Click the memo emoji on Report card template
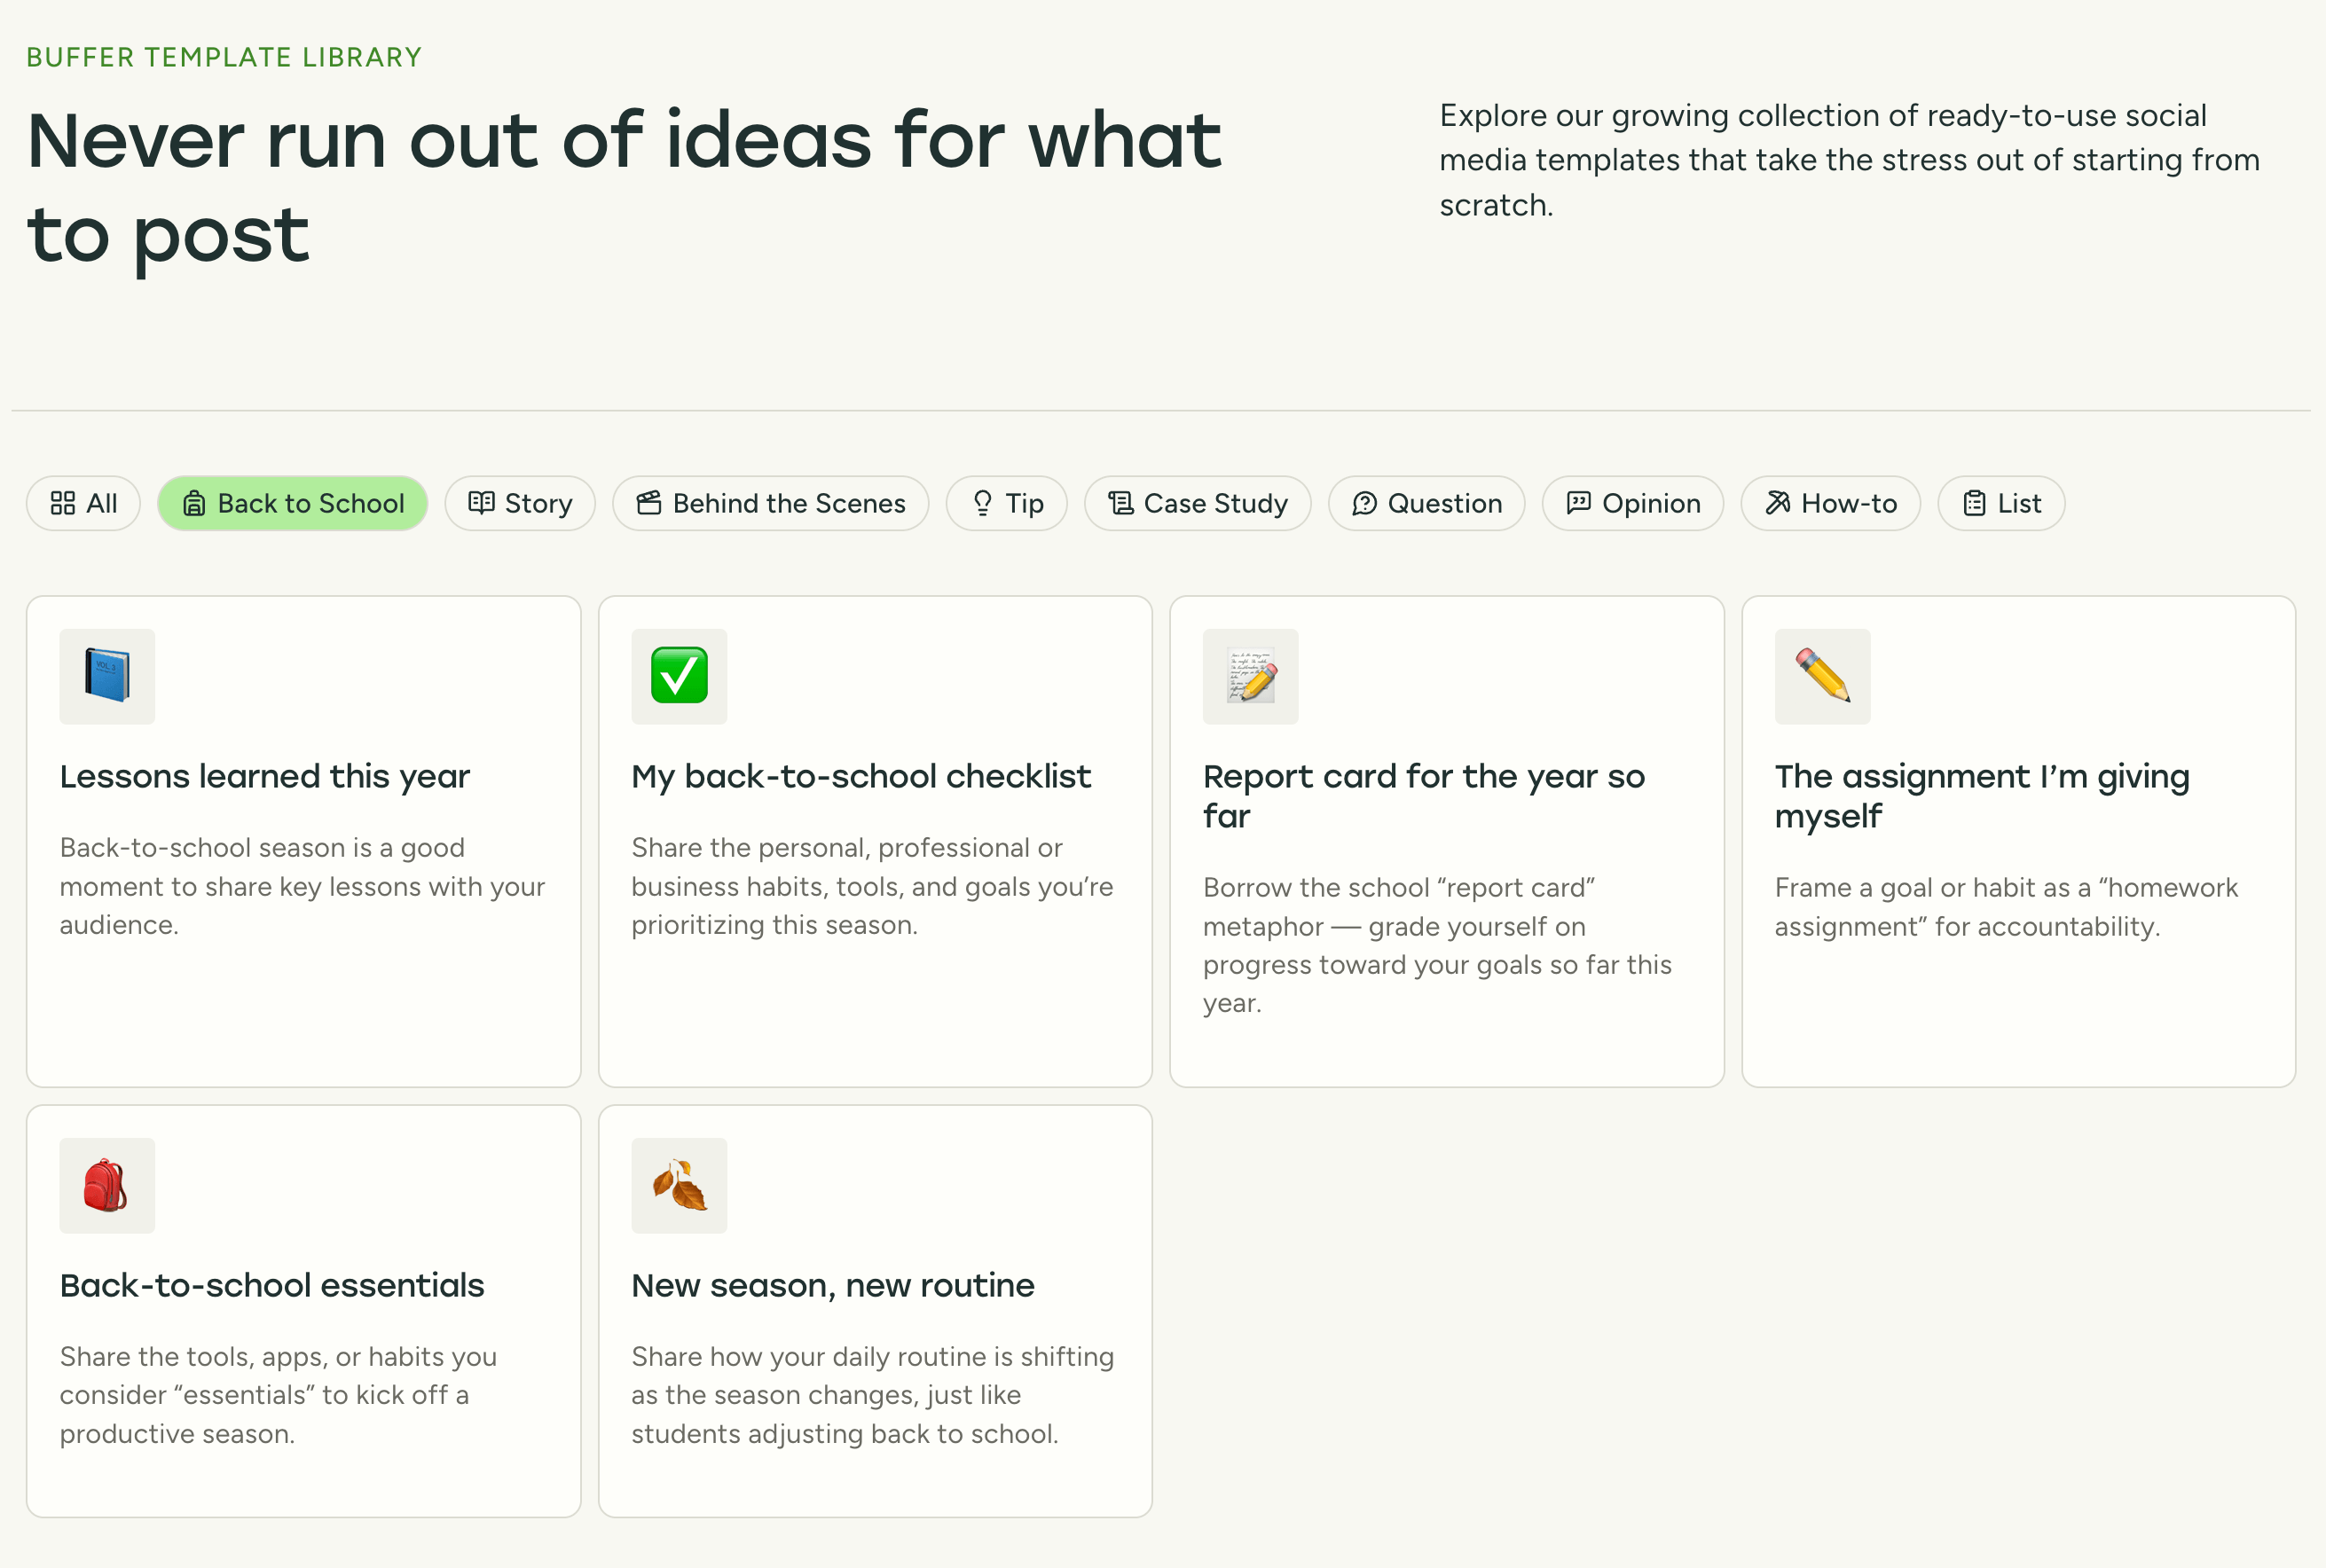The height and width of the screenshot is (1568, 2326). (1250, 676)
